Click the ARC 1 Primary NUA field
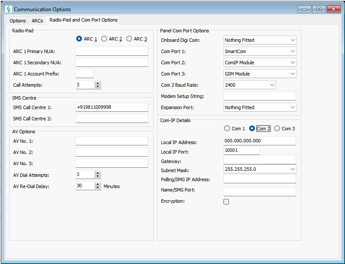This screenshot has width=345, height=264. pyautogui.click(x=112, y=51)
